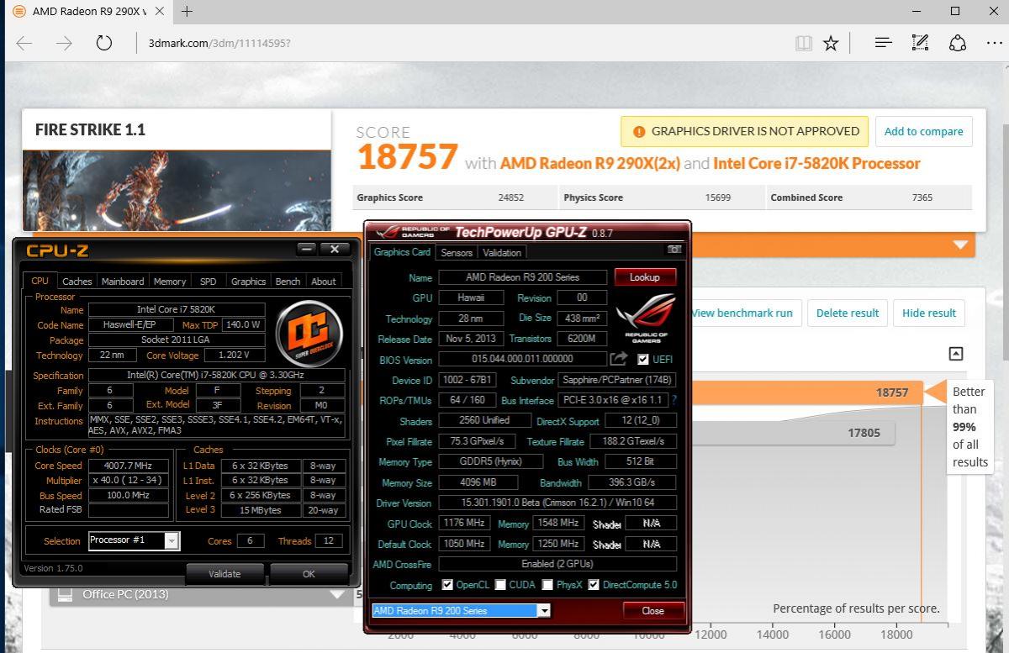Add page to favorites with star icon
1009x653 pixels.
(831, 43)
